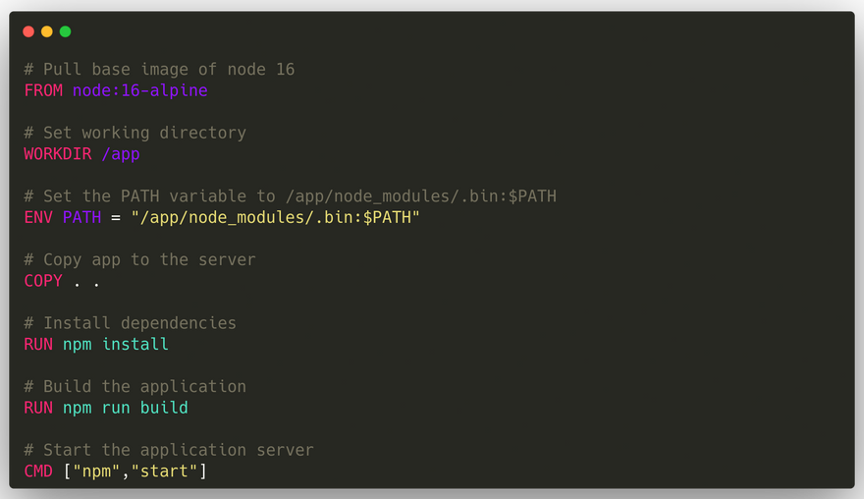Image resolution: width=864 pixels, height=499 pixels.
Task: Click the FROM keyword
Action: click(43, 90)
